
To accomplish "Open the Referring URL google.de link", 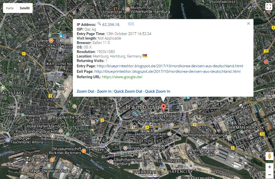I will click(x=122, y=77).
